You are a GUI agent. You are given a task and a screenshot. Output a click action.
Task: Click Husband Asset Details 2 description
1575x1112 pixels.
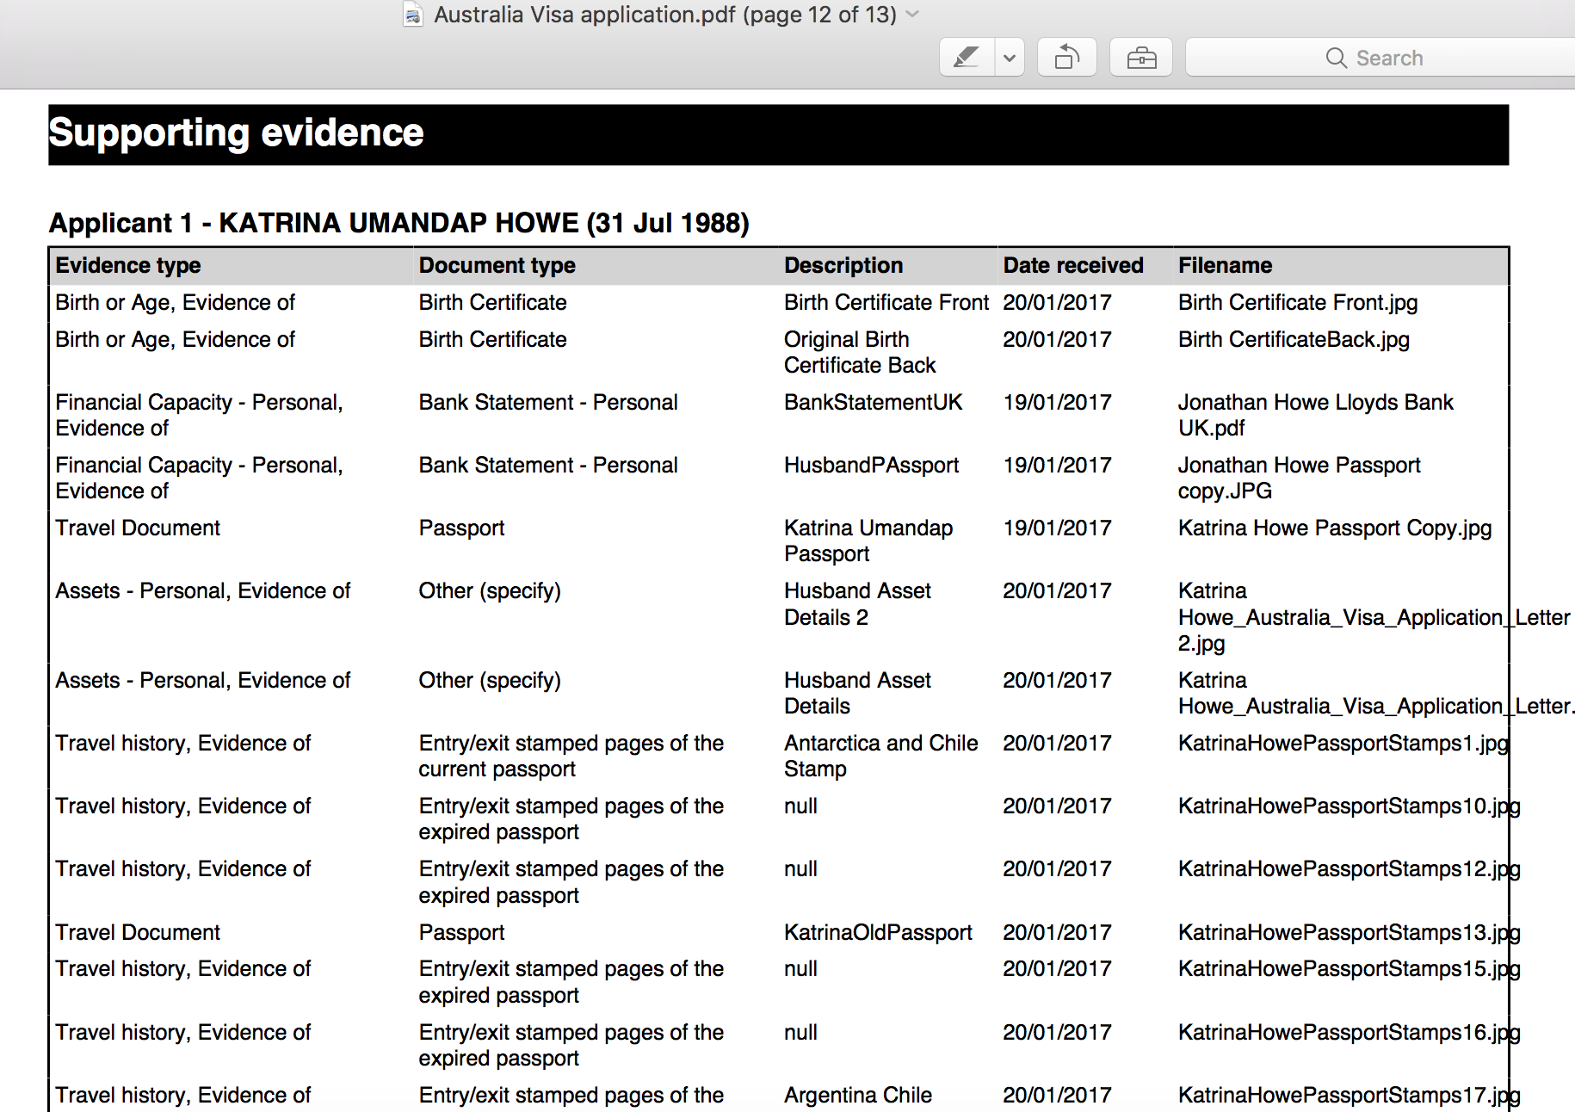click(857, 604)
